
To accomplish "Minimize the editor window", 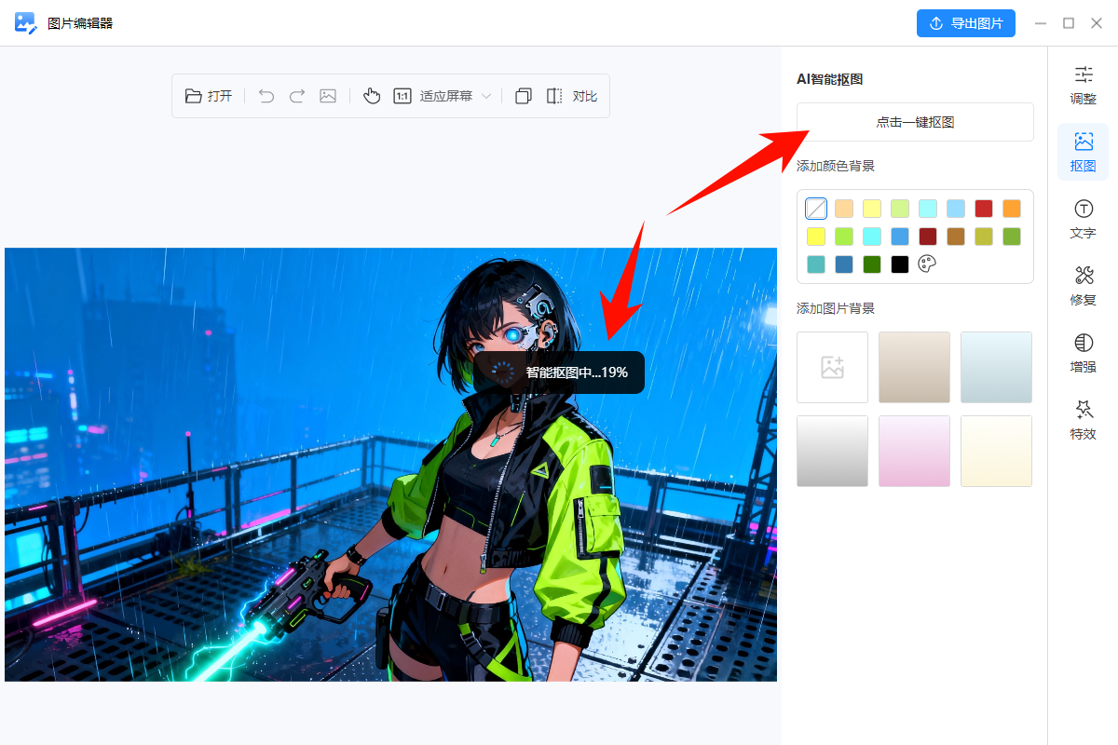I will 1041,23.
